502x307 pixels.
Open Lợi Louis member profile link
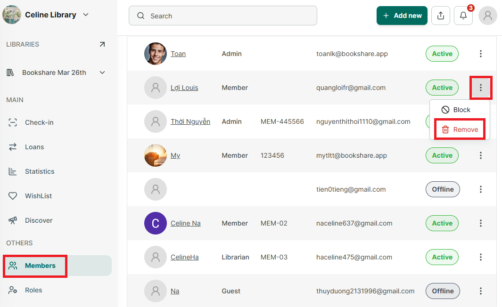(184, 88)
